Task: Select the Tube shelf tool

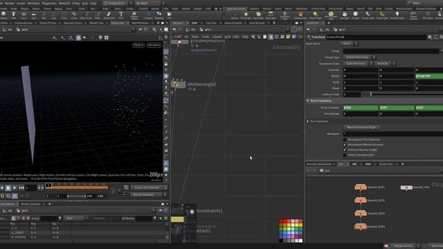Action: [x=14, y=15]
